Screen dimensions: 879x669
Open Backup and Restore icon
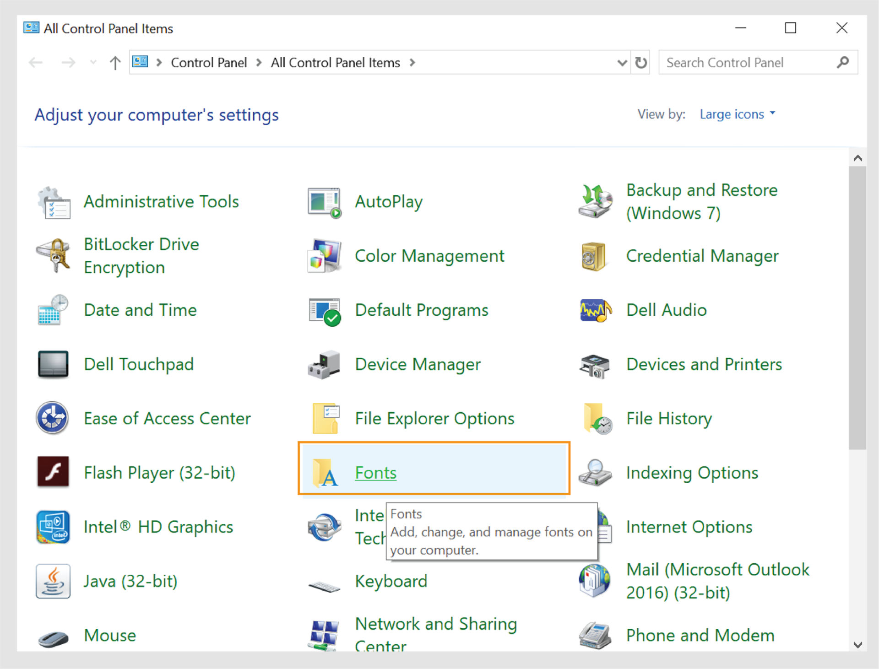tap(595, 201)
